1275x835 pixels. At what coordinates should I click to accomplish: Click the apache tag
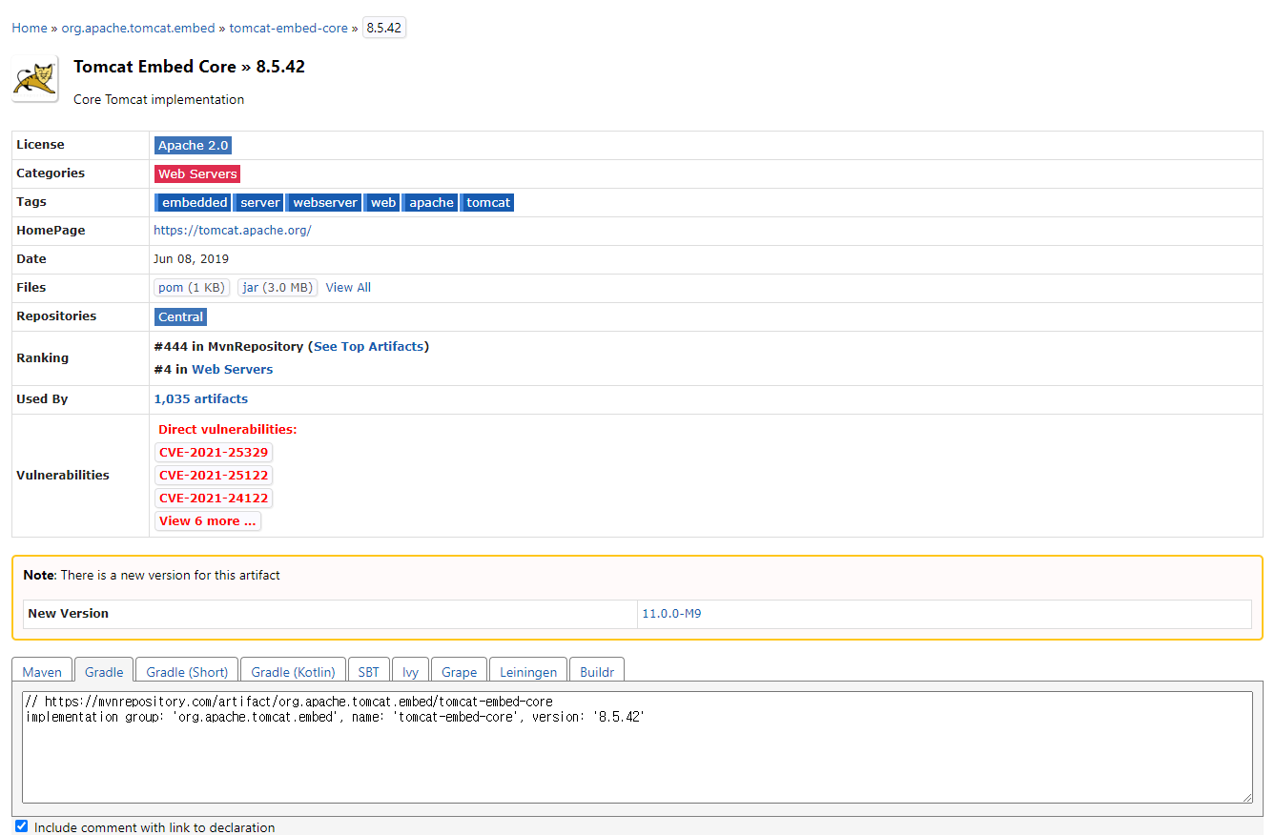tap(430, 202)
